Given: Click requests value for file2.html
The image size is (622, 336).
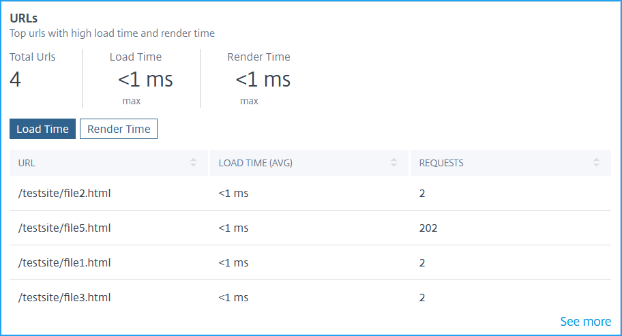Looking at the screenshot, I should coord(422,194).
